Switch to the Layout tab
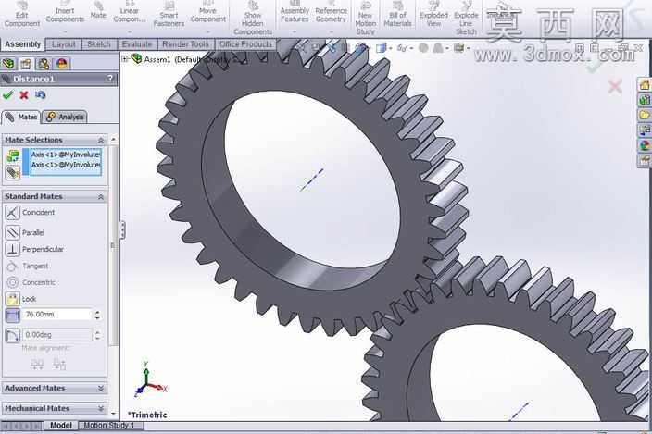The width and height of the screenshot is (652, 434). 64,44
